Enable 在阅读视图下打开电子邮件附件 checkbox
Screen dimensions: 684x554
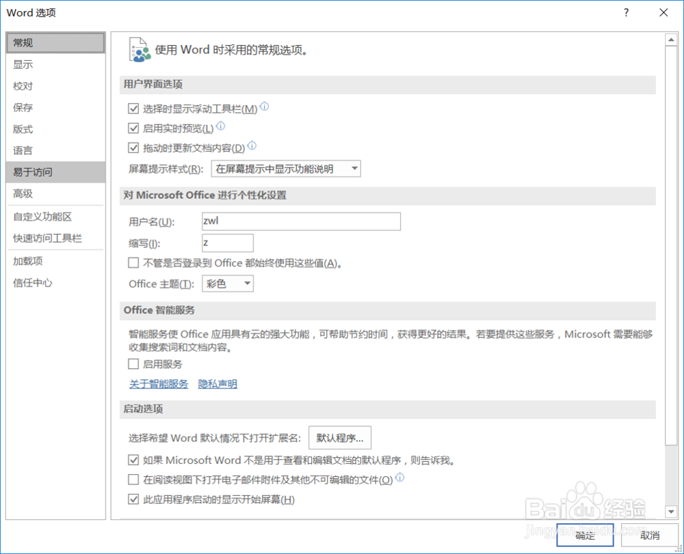[133, 480]
